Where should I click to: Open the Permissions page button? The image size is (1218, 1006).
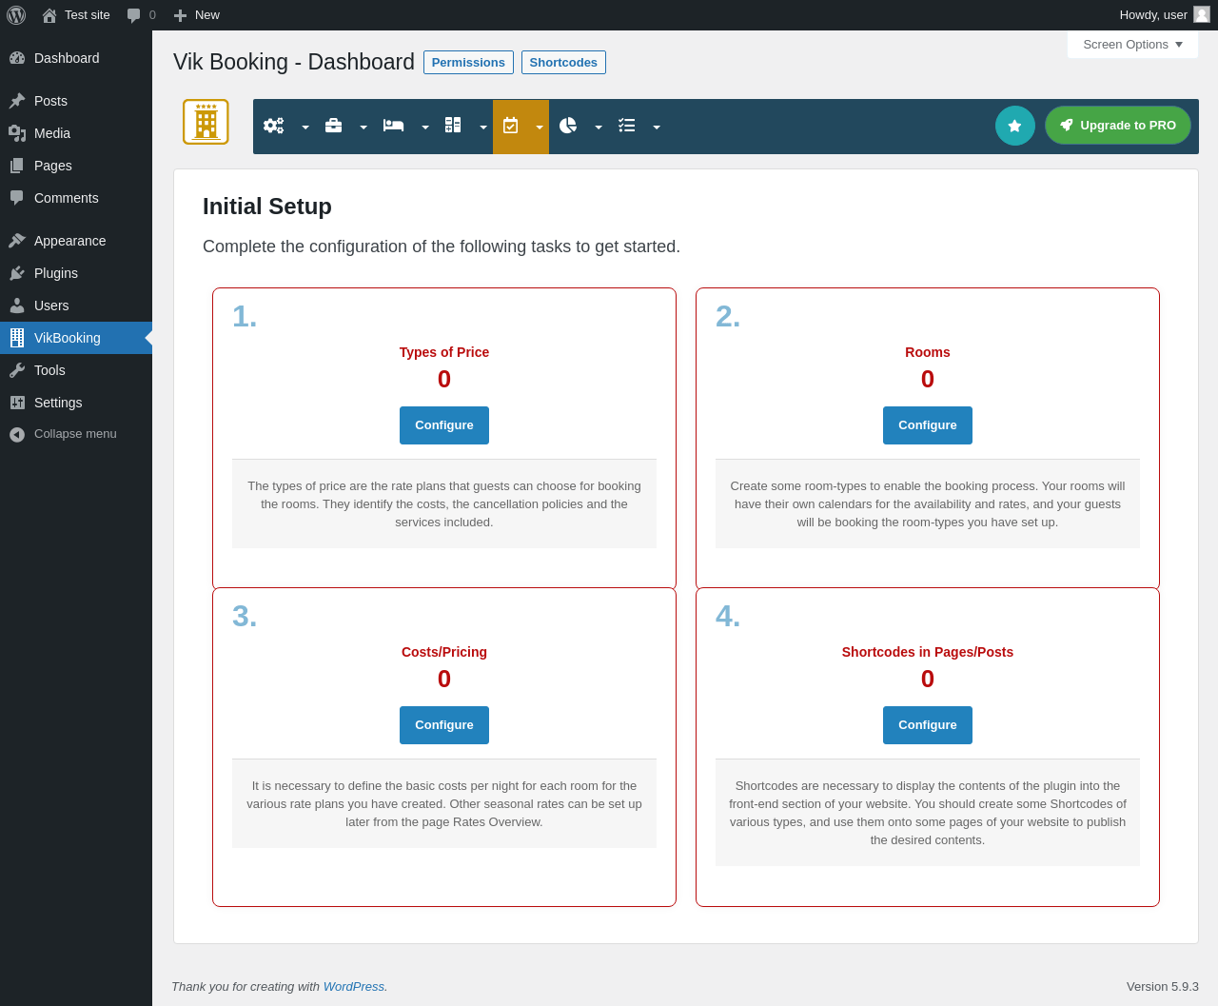click(468, 63)
